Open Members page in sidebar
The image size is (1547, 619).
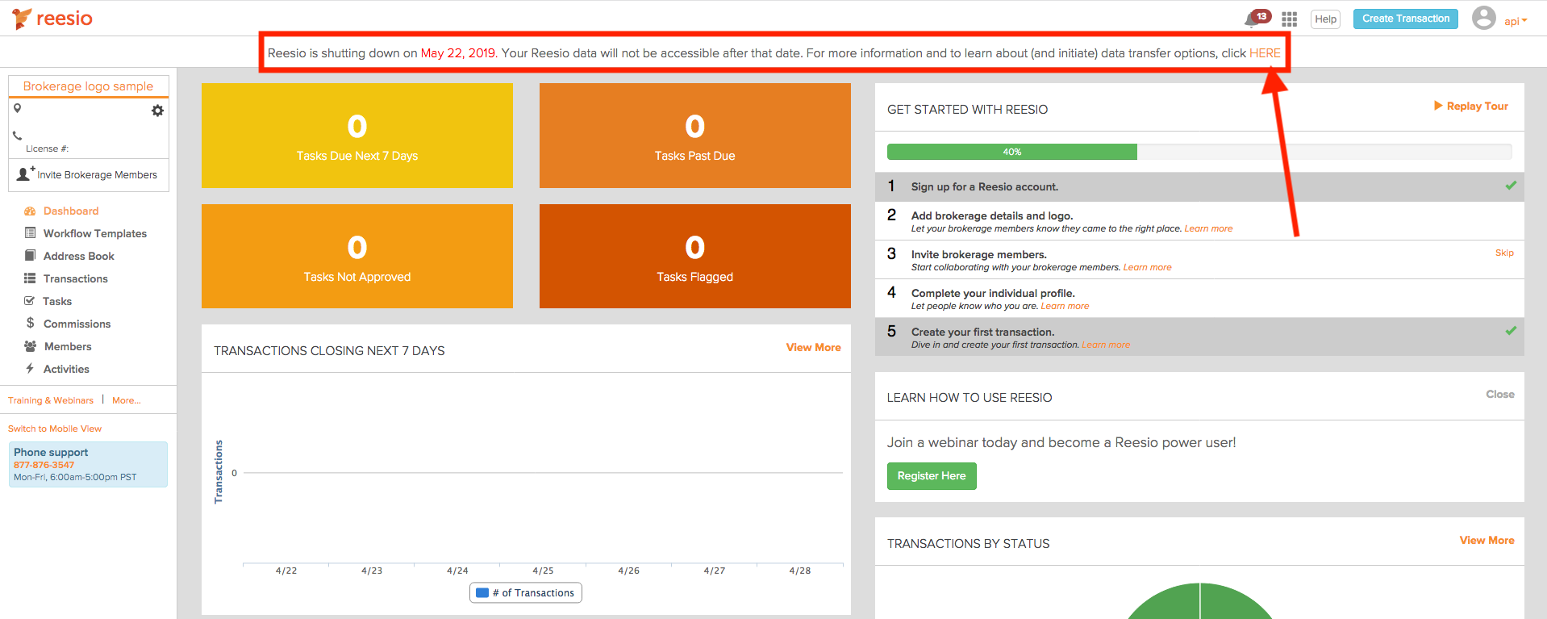tap(68, 347)
